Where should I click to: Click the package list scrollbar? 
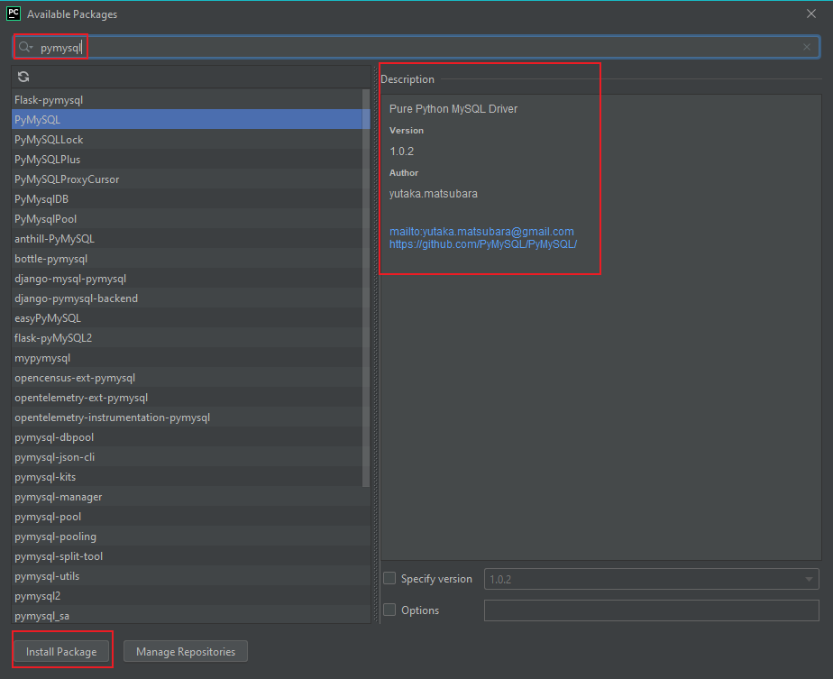pos(365,271)
